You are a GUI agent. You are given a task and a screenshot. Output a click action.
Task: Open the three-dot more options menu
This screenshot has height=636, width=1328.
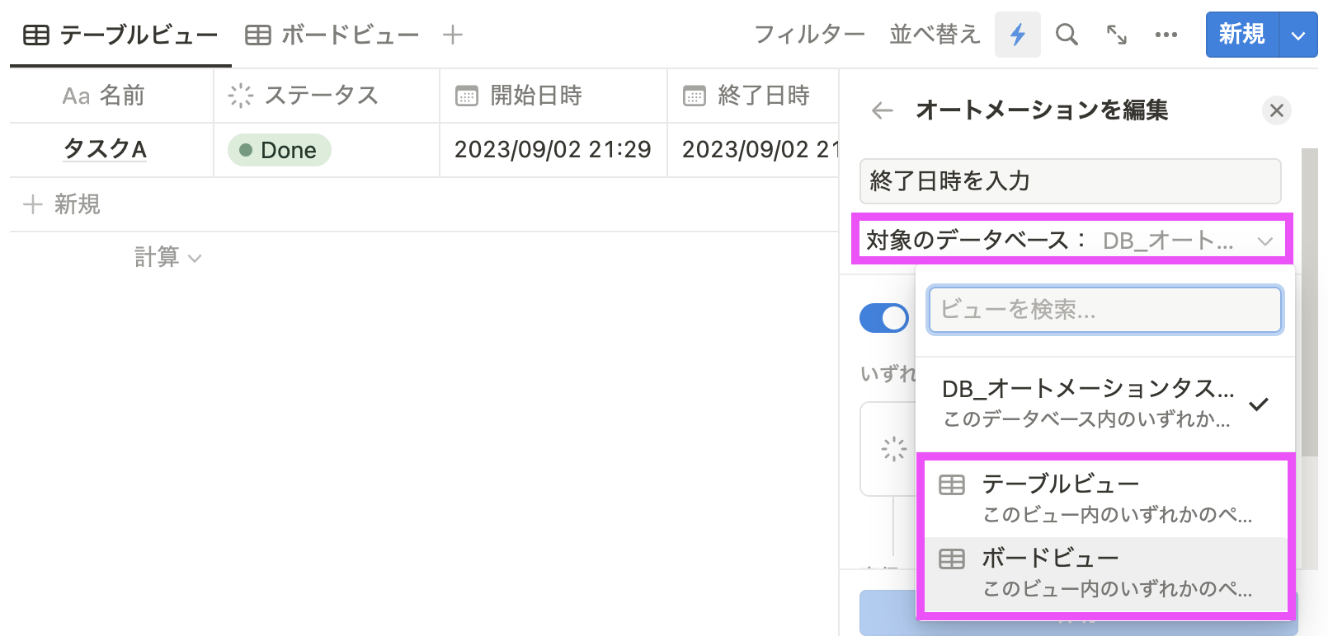pos(1166,35)
